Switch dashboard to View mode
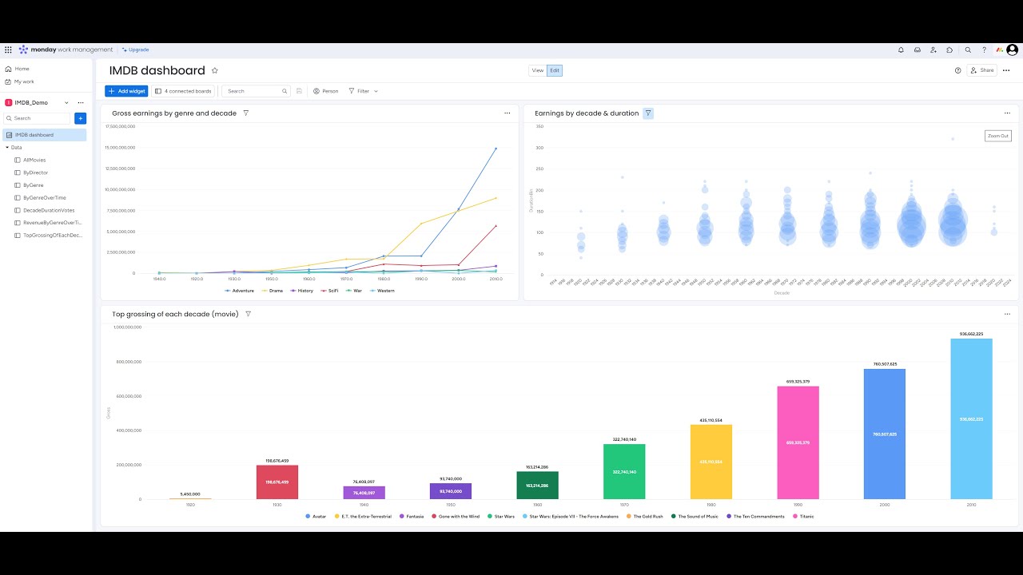This screenshot has height=575, width=1023. click(x=538, y=70)
